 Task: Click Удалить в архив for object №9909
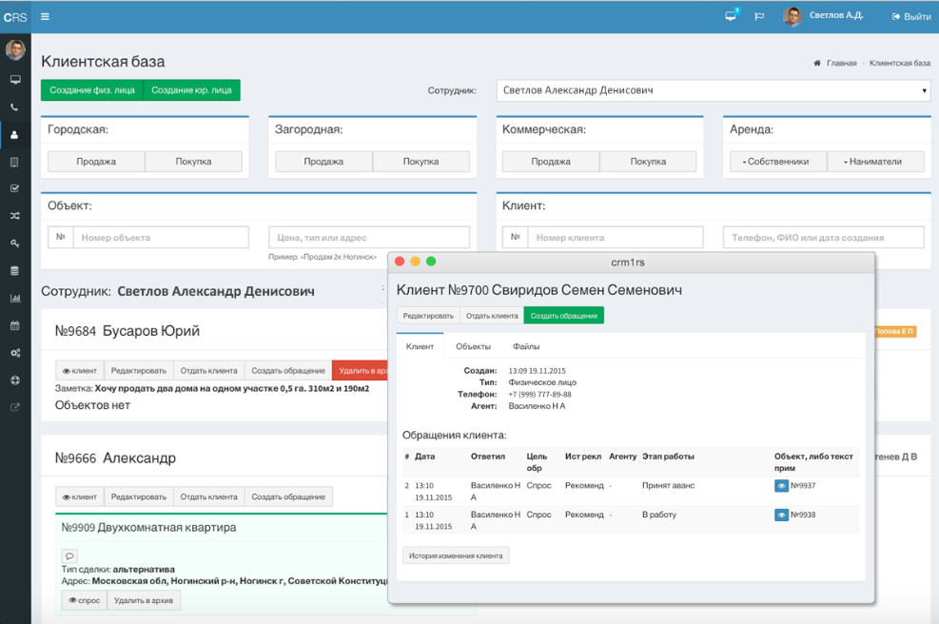144,600
